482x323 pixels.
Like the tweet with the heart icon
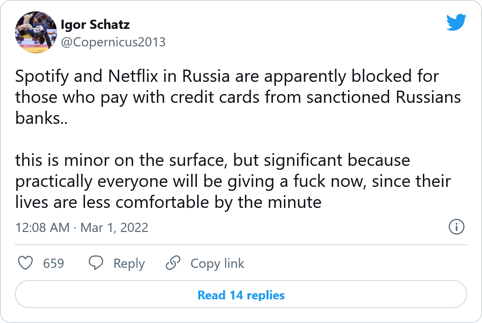(x=26, y=263)
